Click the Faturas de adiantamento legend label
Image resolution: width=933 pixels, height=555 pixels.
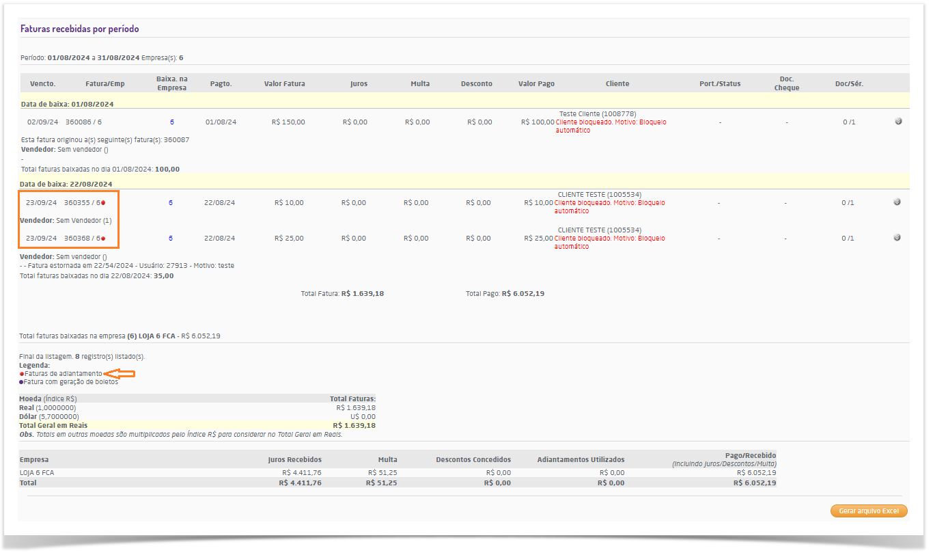[x=63, y=374]
